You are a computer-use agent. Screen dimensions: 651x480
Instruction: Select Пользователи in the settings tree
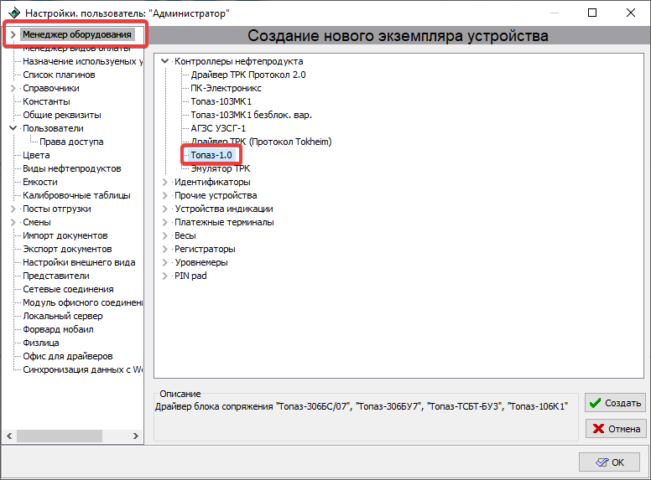[x=53, y=128]
